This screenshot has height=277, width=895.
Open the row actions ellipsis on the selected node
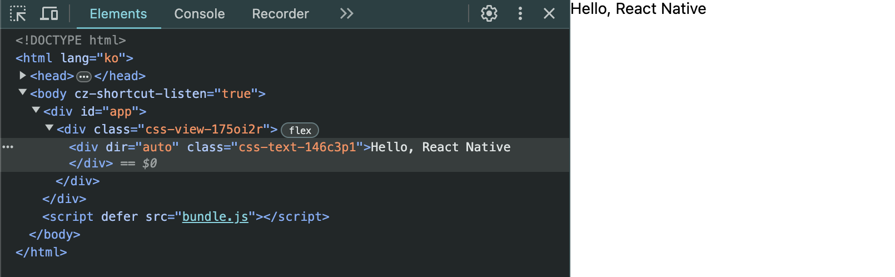8,147
